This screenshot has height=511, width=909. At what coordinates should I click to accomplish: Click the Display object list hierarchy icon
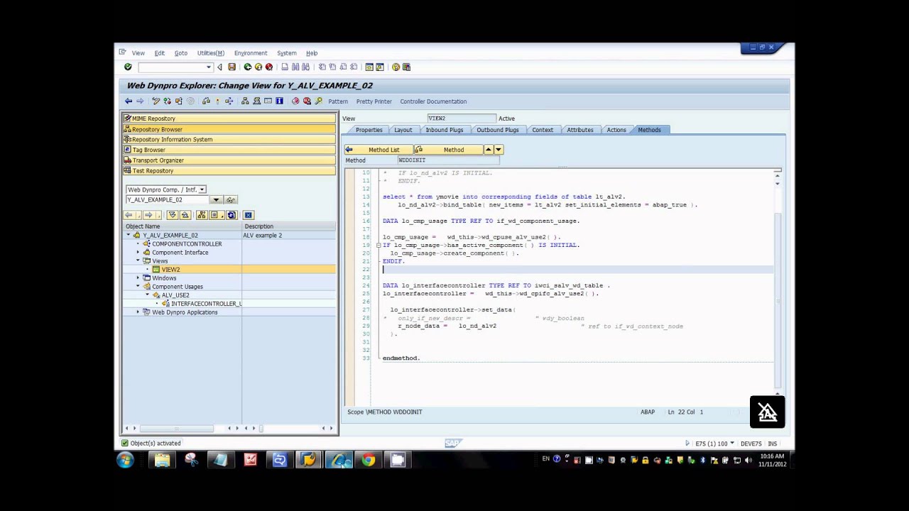[x=246, y=101]
